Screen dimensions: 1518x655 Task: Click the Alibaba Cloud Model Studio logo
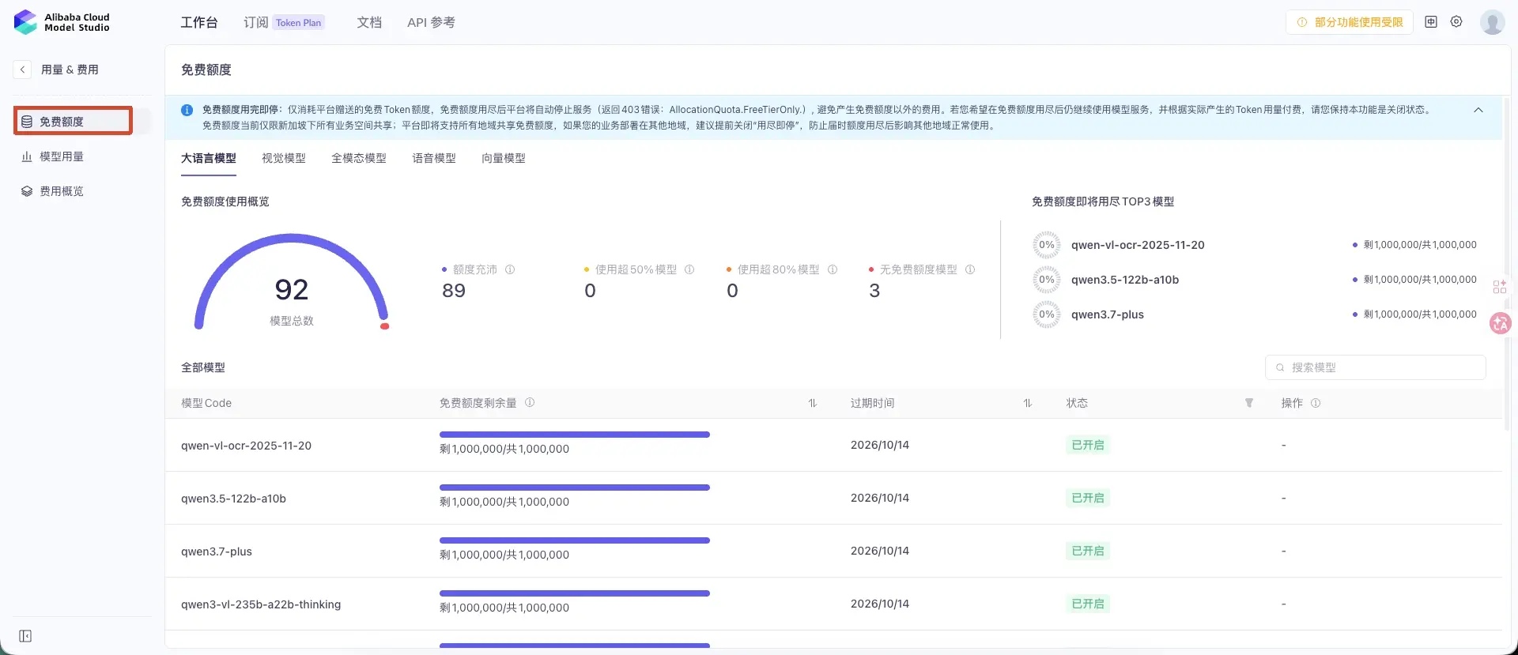click(62, 22)
